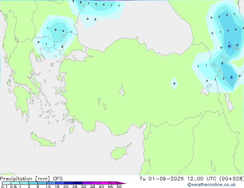Click the '50' legend label
The image size is (244, 188).
119,186
